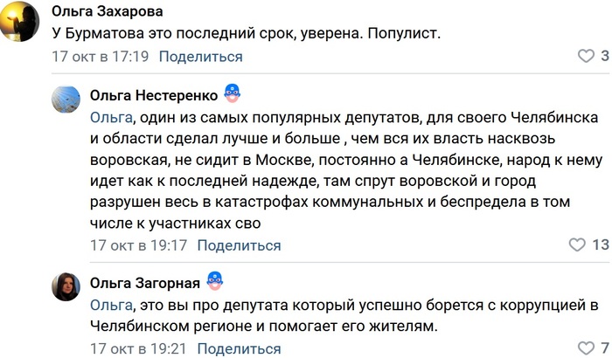612x358 pixels.
Task: Click Поделиться under Нестеренко's reply
Action: (239, 245)
